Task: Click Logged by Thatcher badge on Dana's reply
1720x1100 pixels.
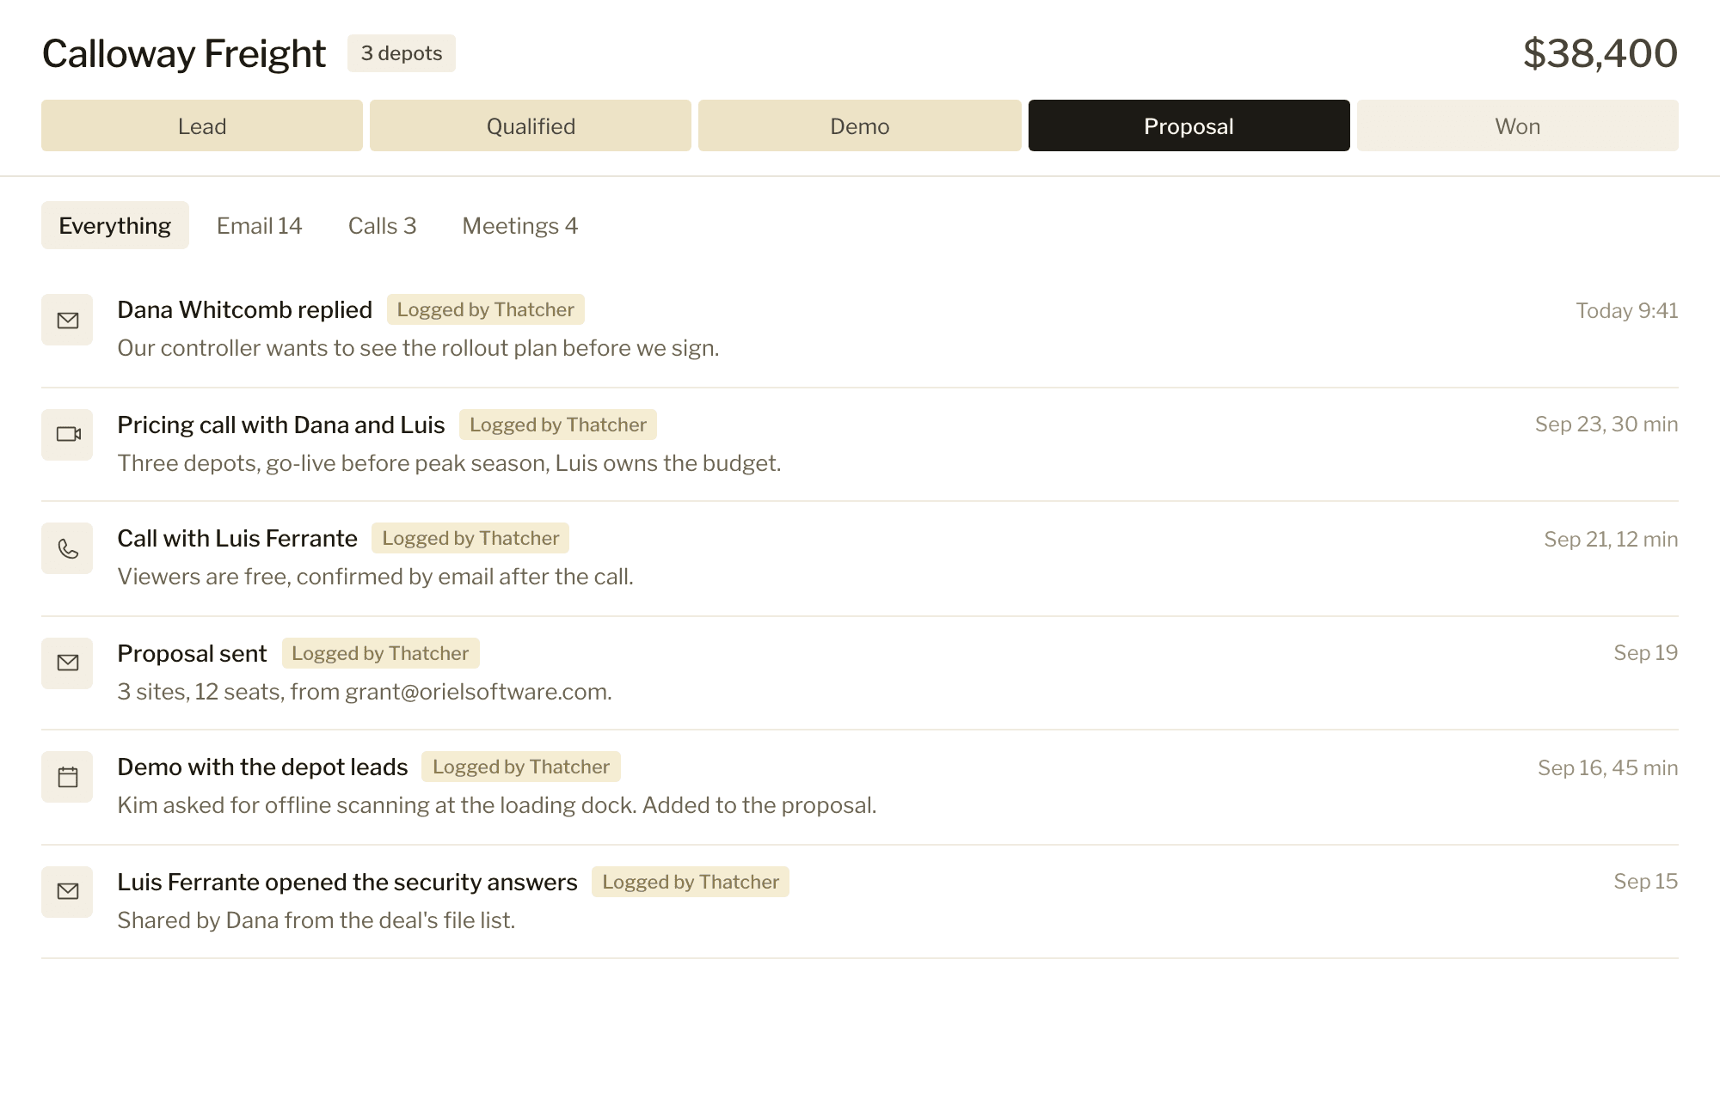Action: pyautogui.click(x=486, y=309)
